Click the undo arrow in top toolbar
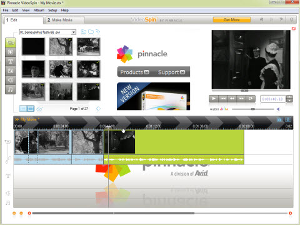The width and height of the screenshot is (300, 225). coord(262,19)
